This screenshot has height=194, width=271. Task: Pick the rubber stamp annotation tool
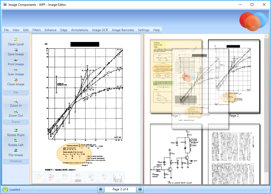coord(52,178)
